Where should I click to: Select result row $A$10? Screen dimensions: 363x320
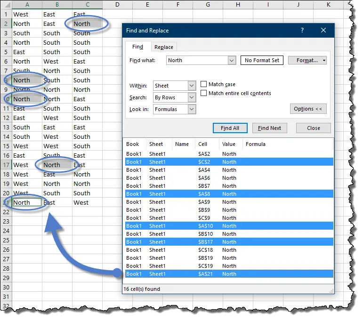click(229, 226)
